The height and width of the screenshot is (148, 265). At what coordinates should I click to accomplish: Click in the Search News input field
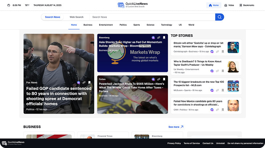click(x=152, y=17)
